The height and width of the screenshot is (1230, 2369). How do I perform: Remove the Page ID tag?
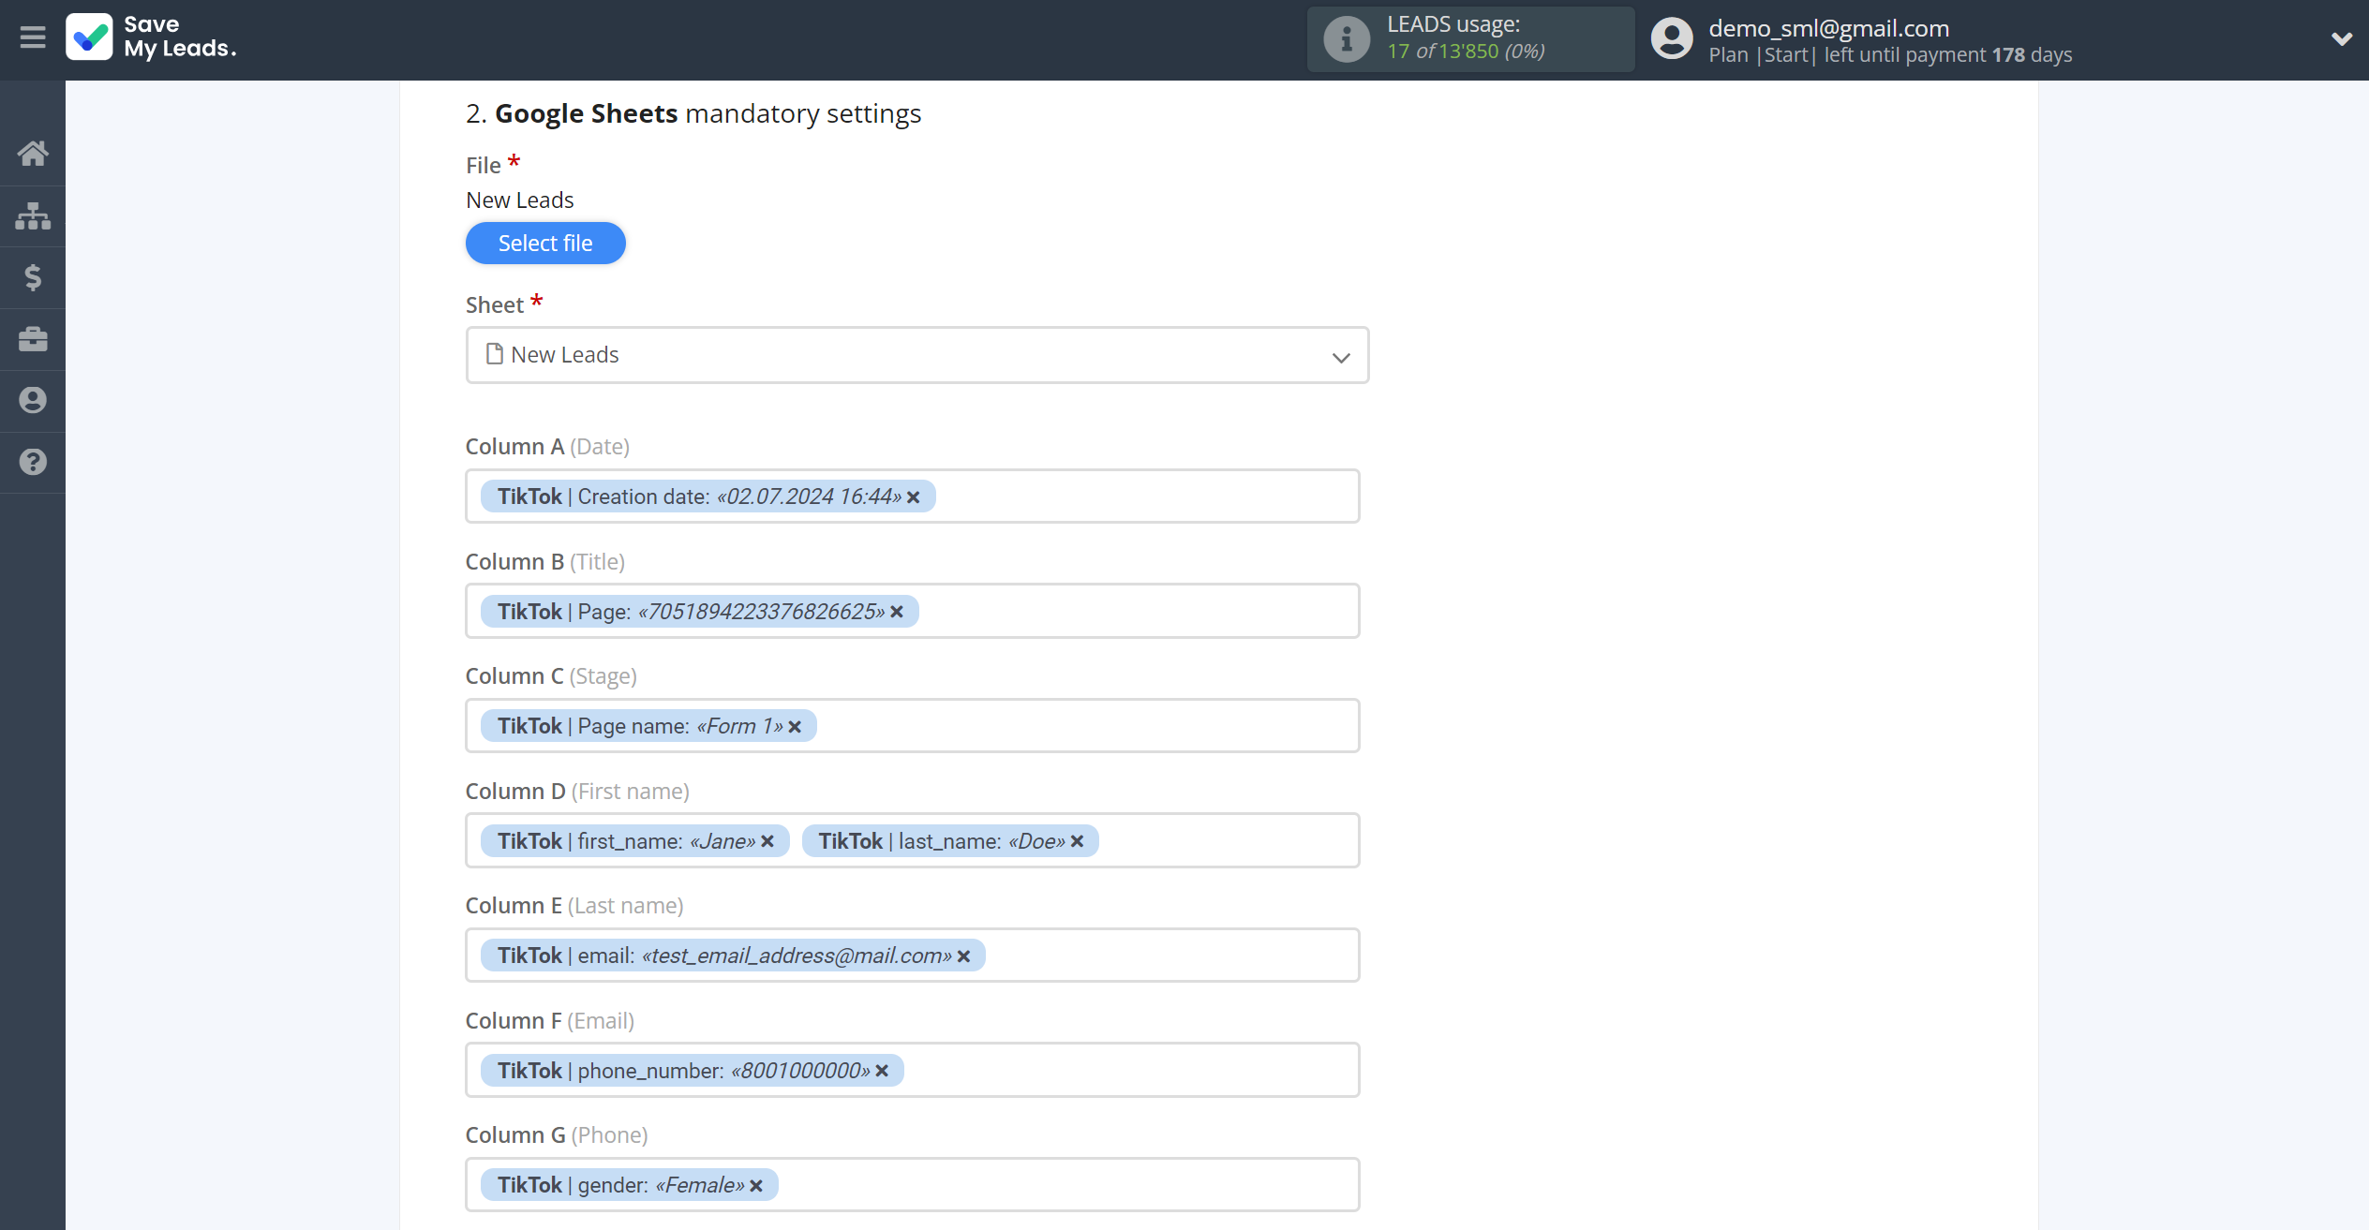pyautogui.click(x=897, y=612)
